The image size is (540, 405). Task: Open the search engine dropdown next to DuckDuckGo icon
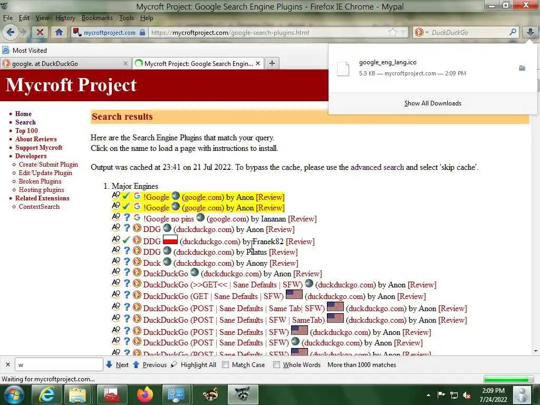point(427,32)
